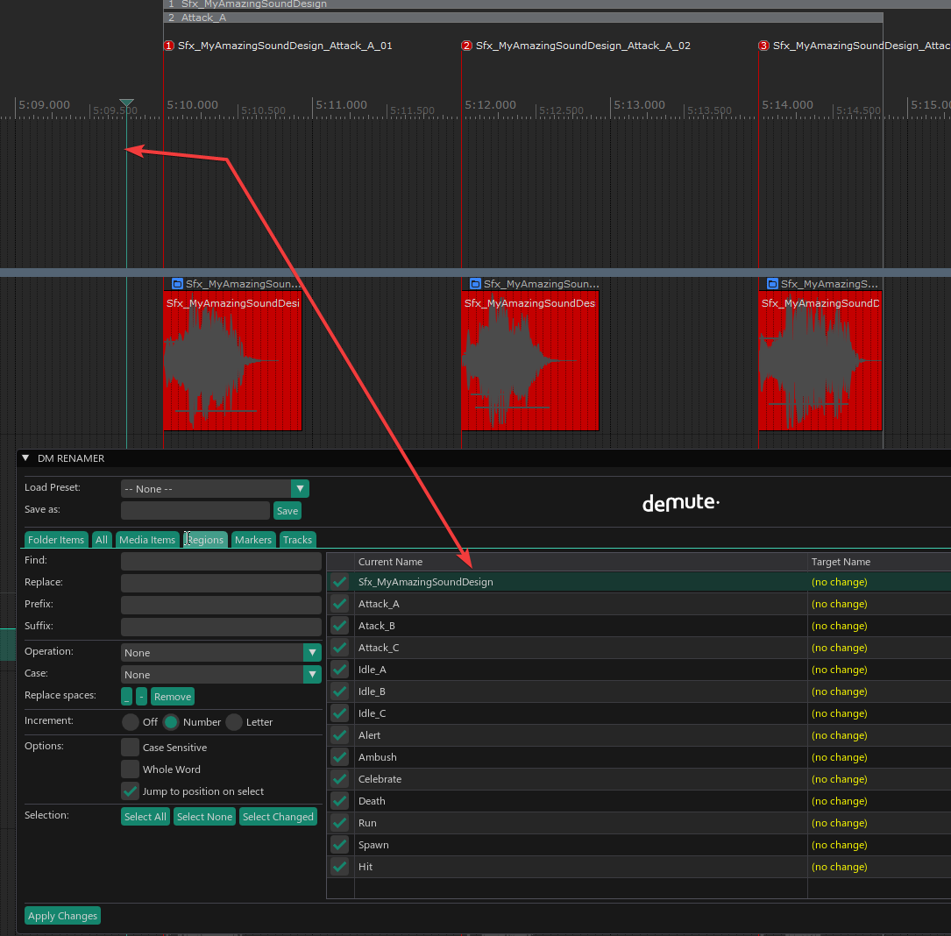The image size is (951, 936).
Task: Uncheck the Death row checkbox
Action: 340,800
